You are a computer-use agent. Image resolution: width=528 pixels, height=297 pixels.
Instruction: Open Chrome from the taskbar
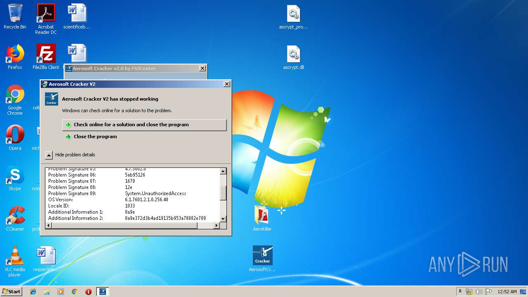coord(74,292)
